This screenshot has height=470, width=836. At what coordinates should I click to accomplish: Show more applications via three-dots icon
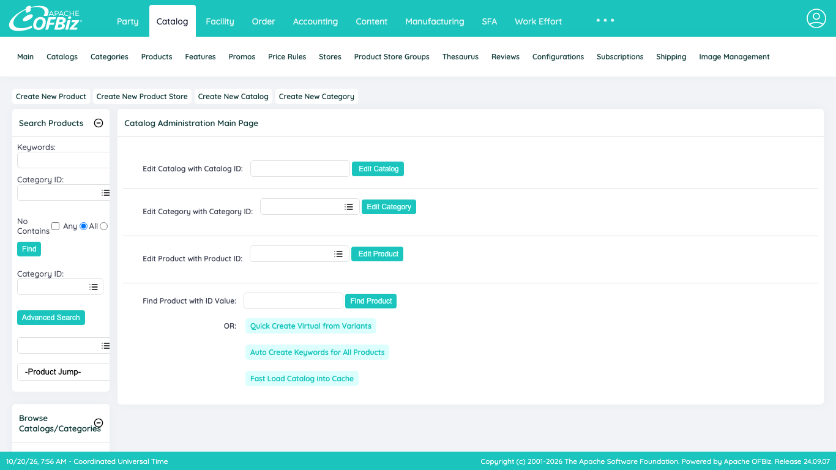(605, 20)
